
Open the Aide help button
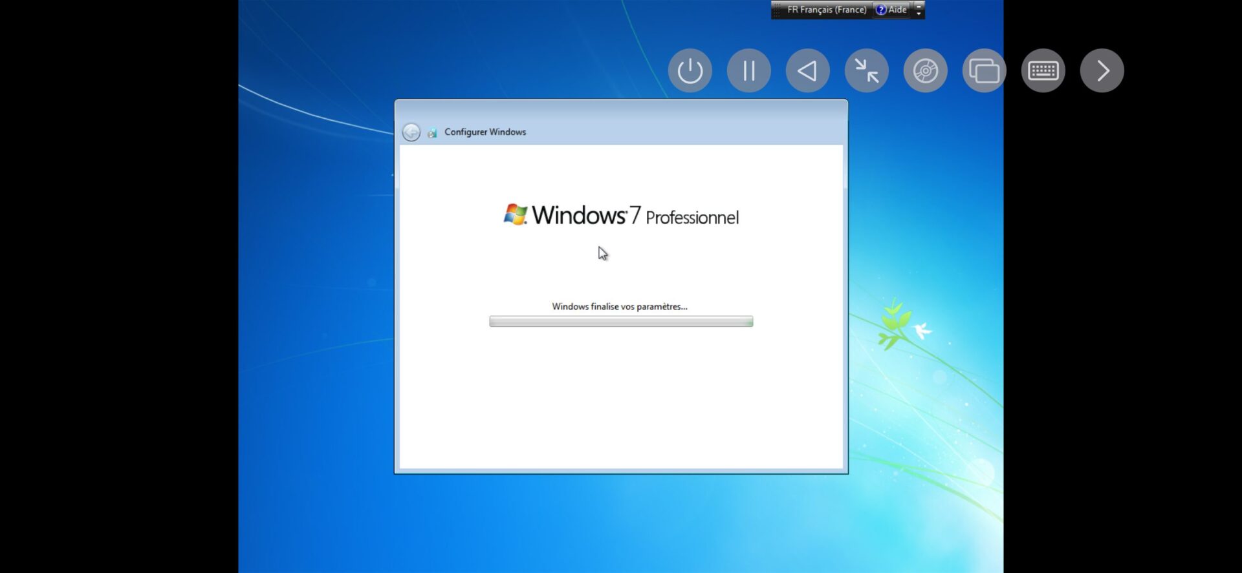pyautogui.click(x=891, y=10)
